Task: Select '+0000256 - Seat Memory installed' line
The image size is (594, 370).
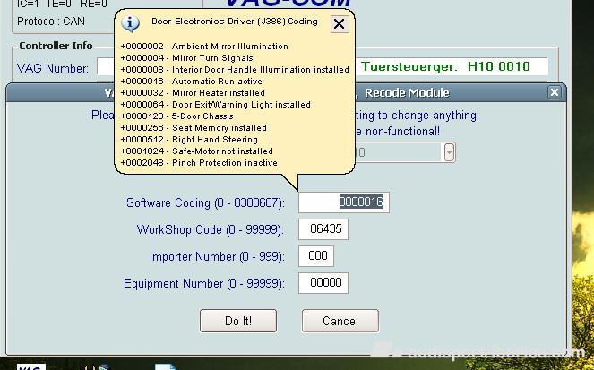Action: pyautogui.click(x=194, y=127)
